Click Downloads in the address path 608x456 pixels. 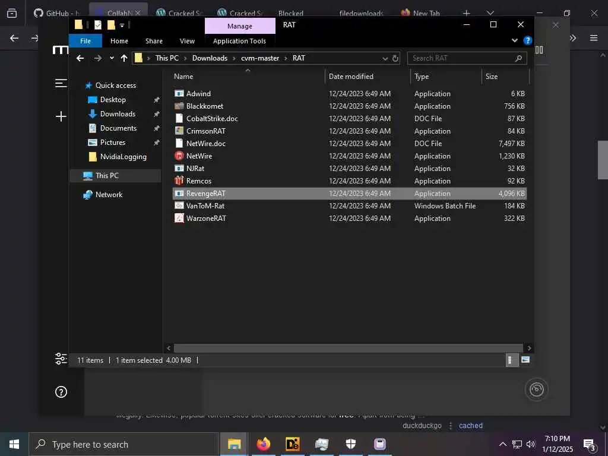click(x=210, y=58)
